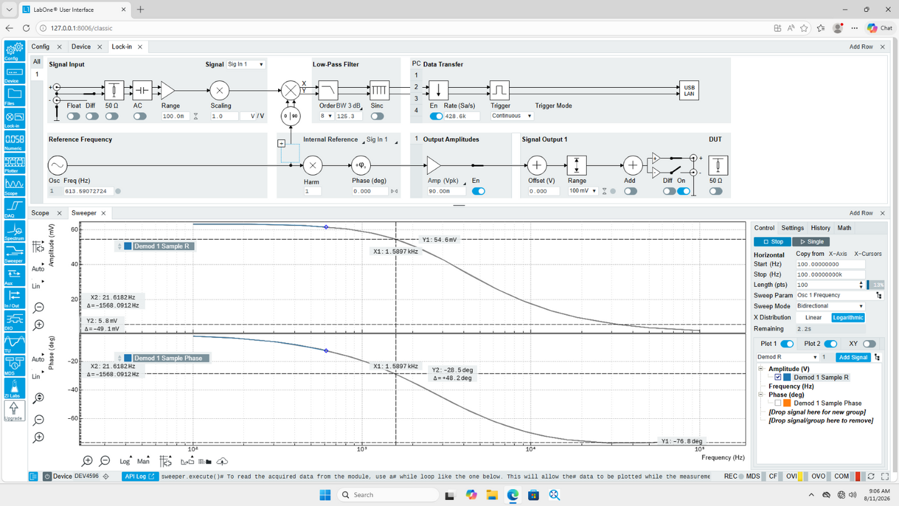The width and height of the screenshot is (899, 506).
Task: Click the API Log button
Action: click(139, 477)
